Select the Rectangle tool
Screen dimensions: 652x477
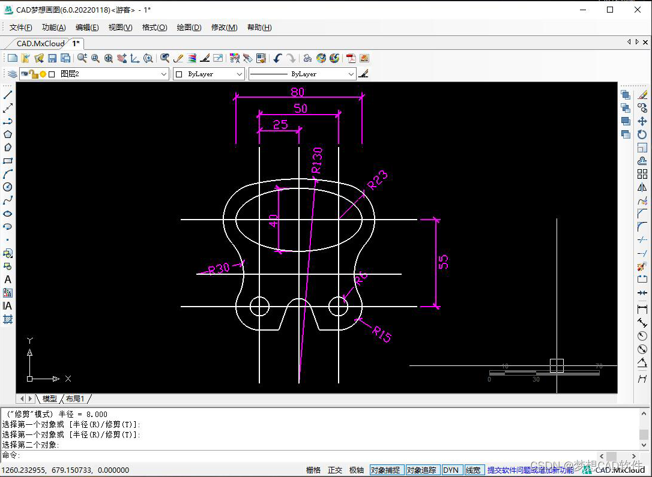coord(7,161)
